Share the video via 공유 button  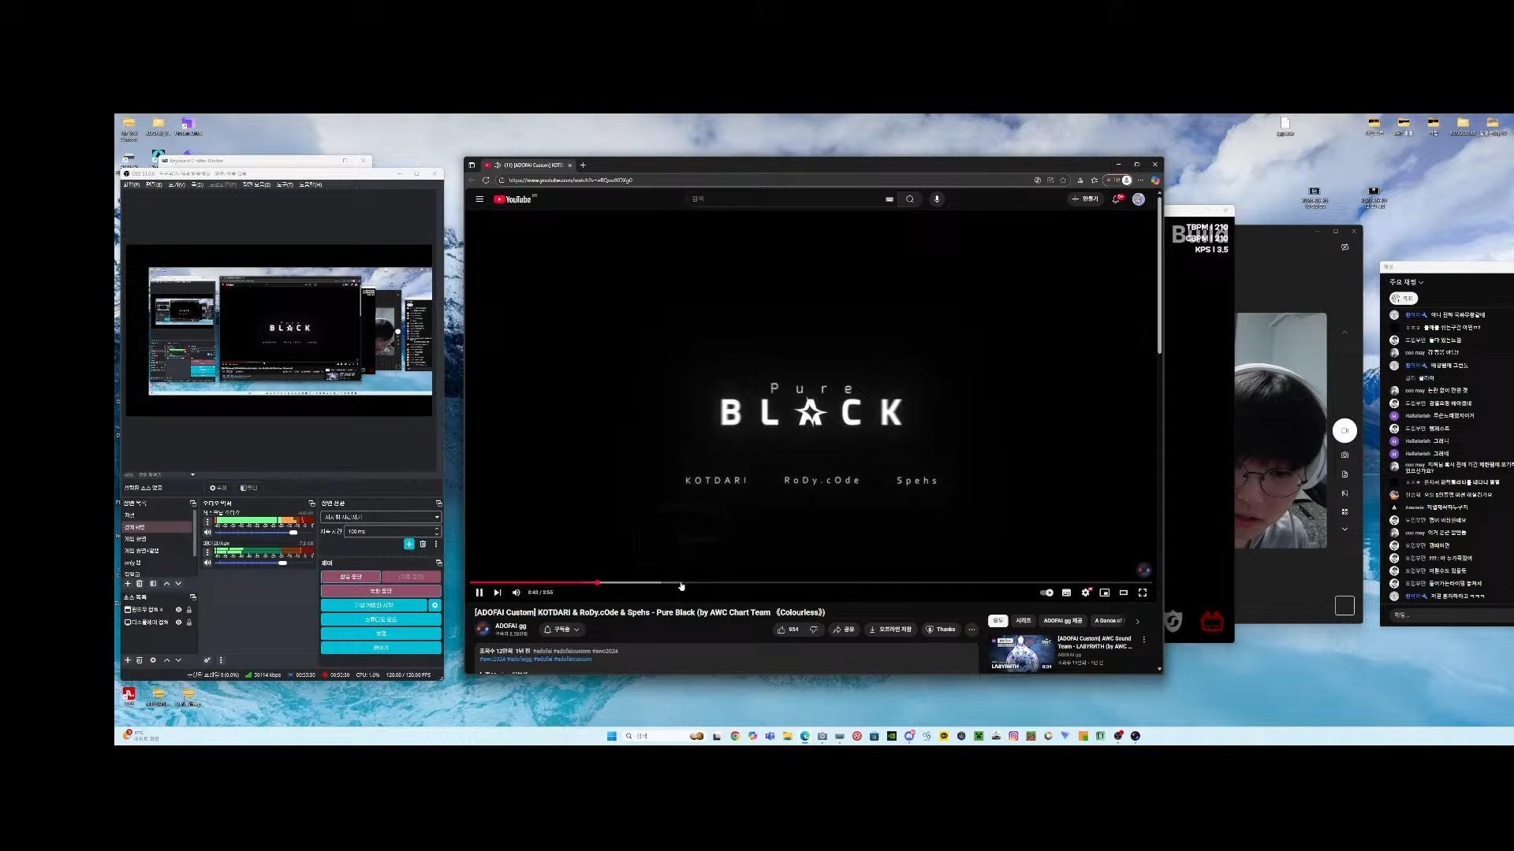844,630
